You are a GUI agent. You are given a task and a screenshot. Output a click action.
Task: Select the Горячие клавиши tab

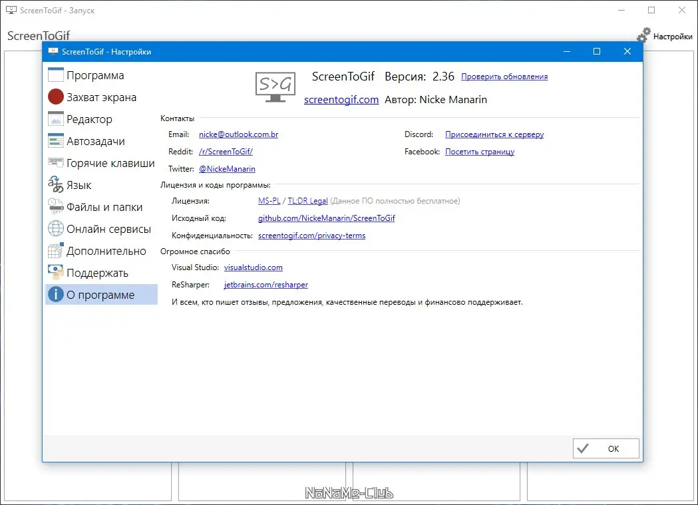(101, 163)
